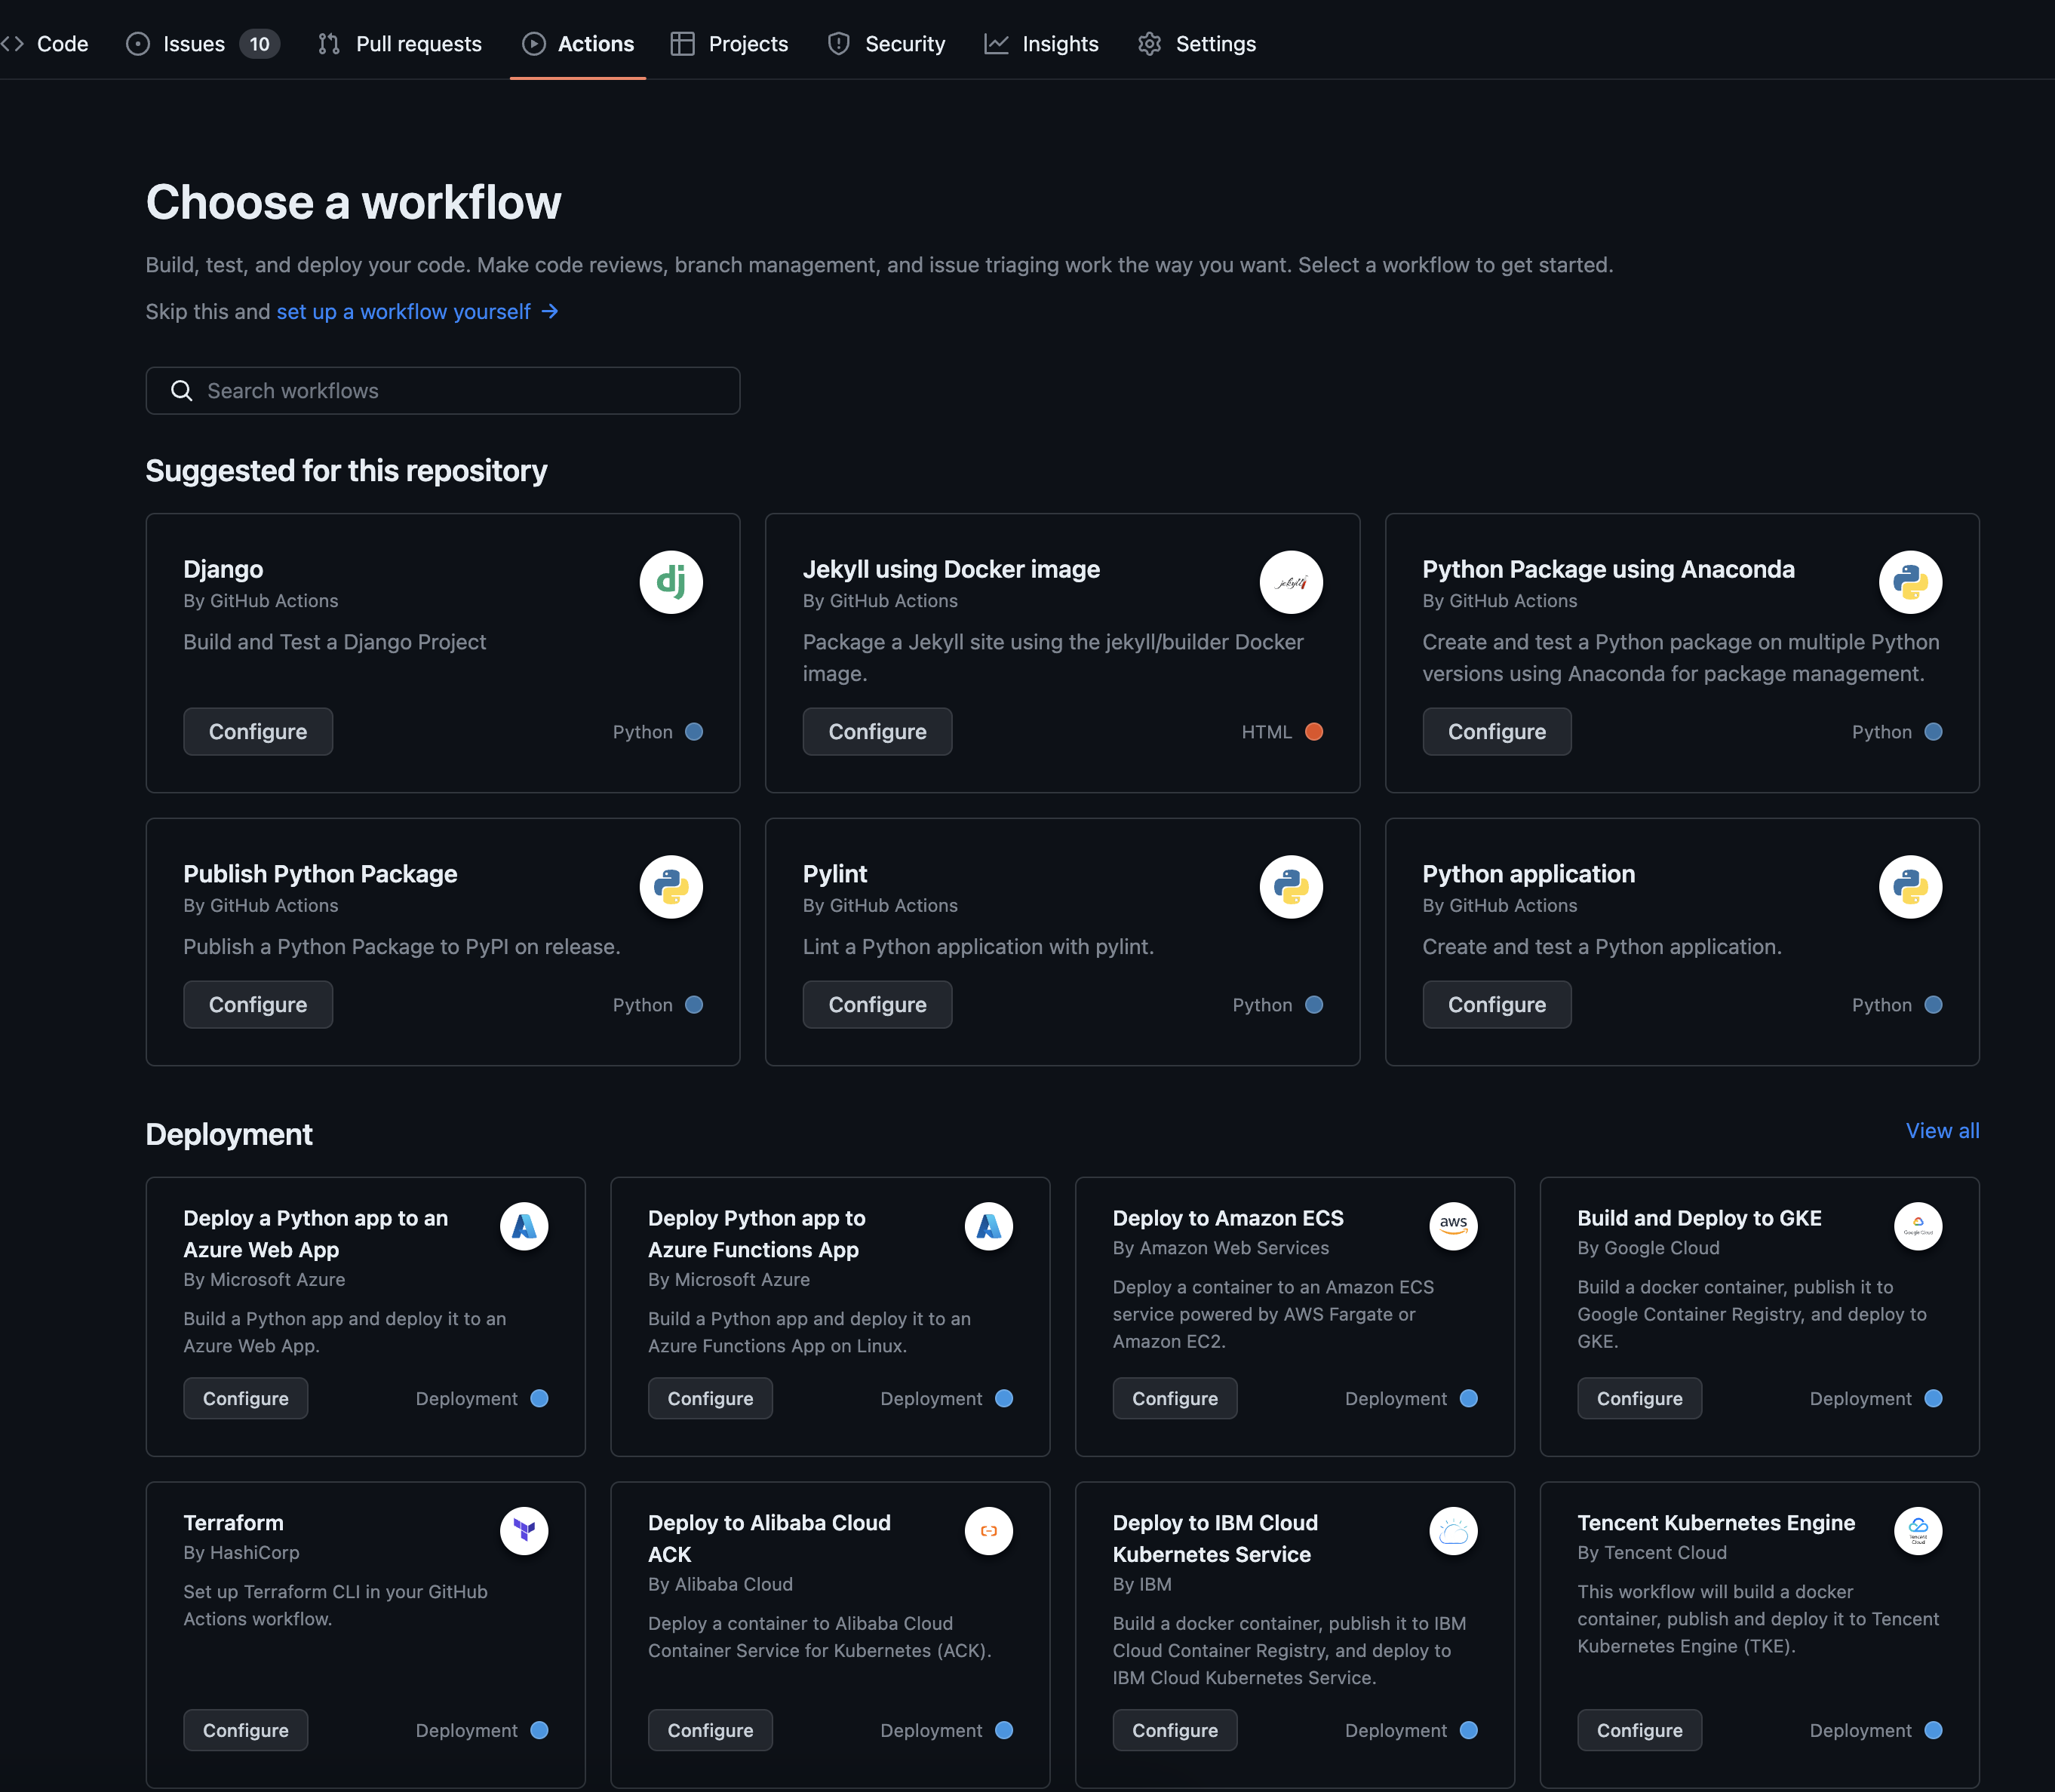This screenshot has height=1792, width=2055.
Task: Configure Jekyll using Docker image workflow
Action: 877,732
